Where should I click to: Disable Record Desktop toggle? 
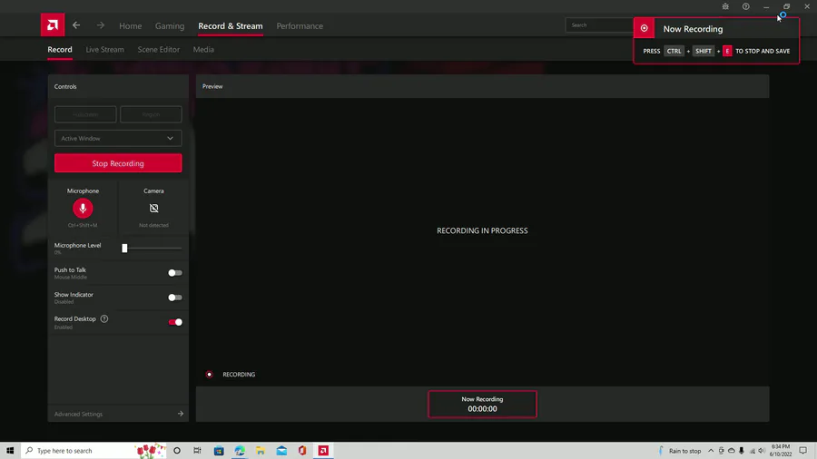pyautogui.click(x=175, y=322)
